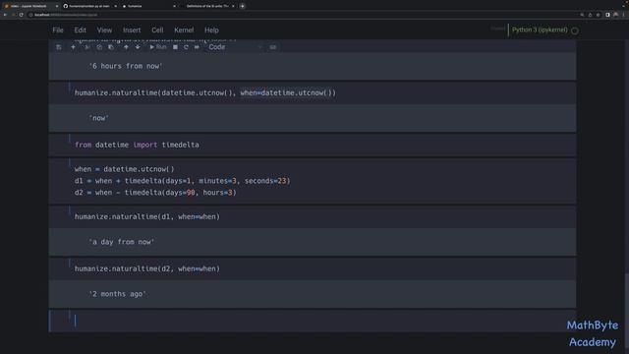The image size is (629, 354).
Task: Move the selected cell down
Action: (x=138, y=47)
